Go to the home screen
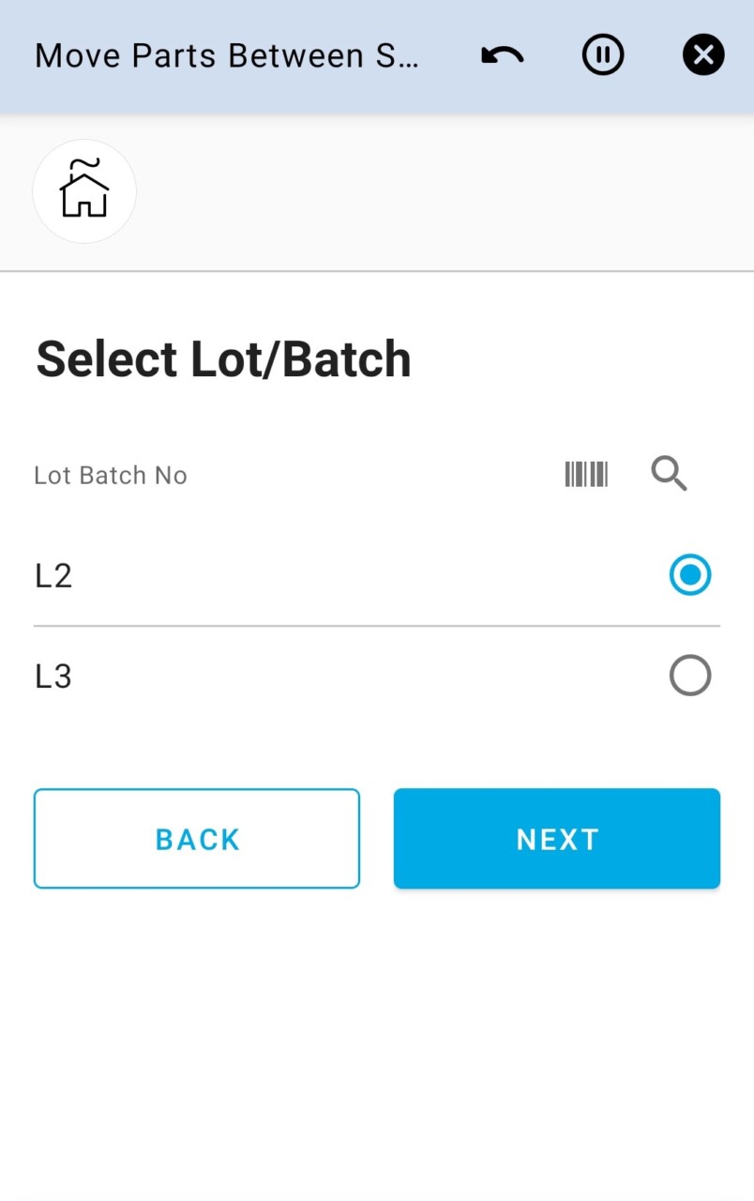Screen dimensions: 754x1201 click(x=84, y=191)
